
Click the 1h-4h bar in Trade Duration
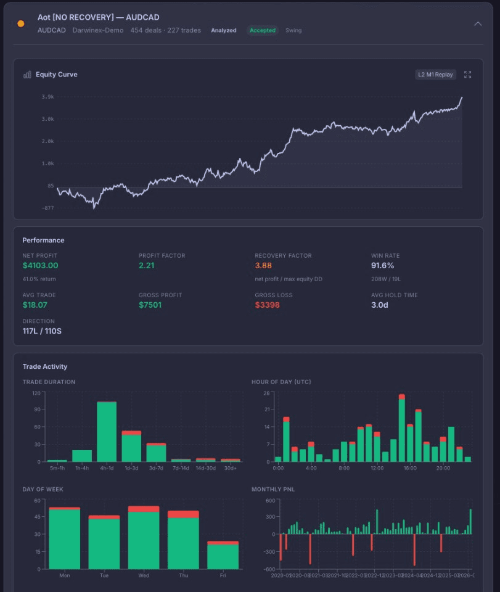coord(82,456)
